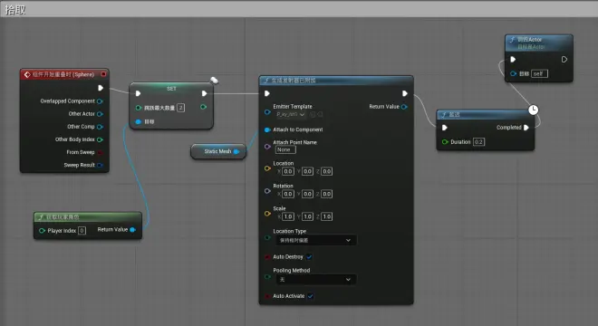Click the red delegate pin on Sphere event
598x326 pixels.
pyautogui.click(x=103, y=74)
